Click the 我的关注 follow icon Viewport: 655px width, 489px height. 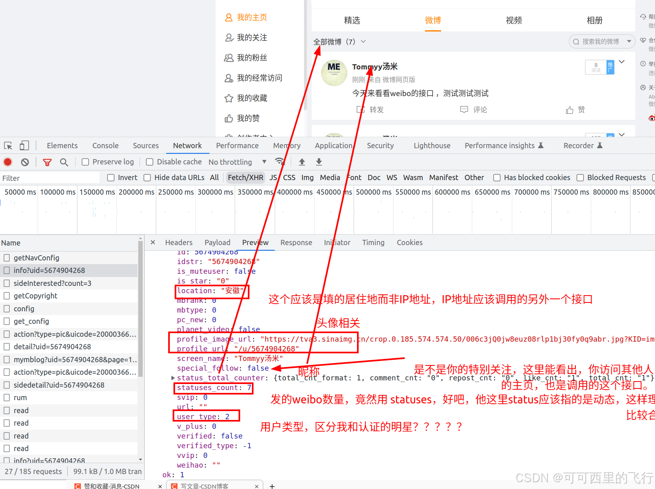pos(229,38)
